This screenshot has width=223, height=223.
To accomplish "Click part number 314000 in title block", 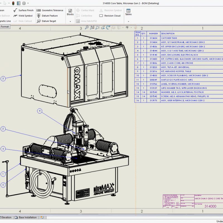I will pos(210,206).
